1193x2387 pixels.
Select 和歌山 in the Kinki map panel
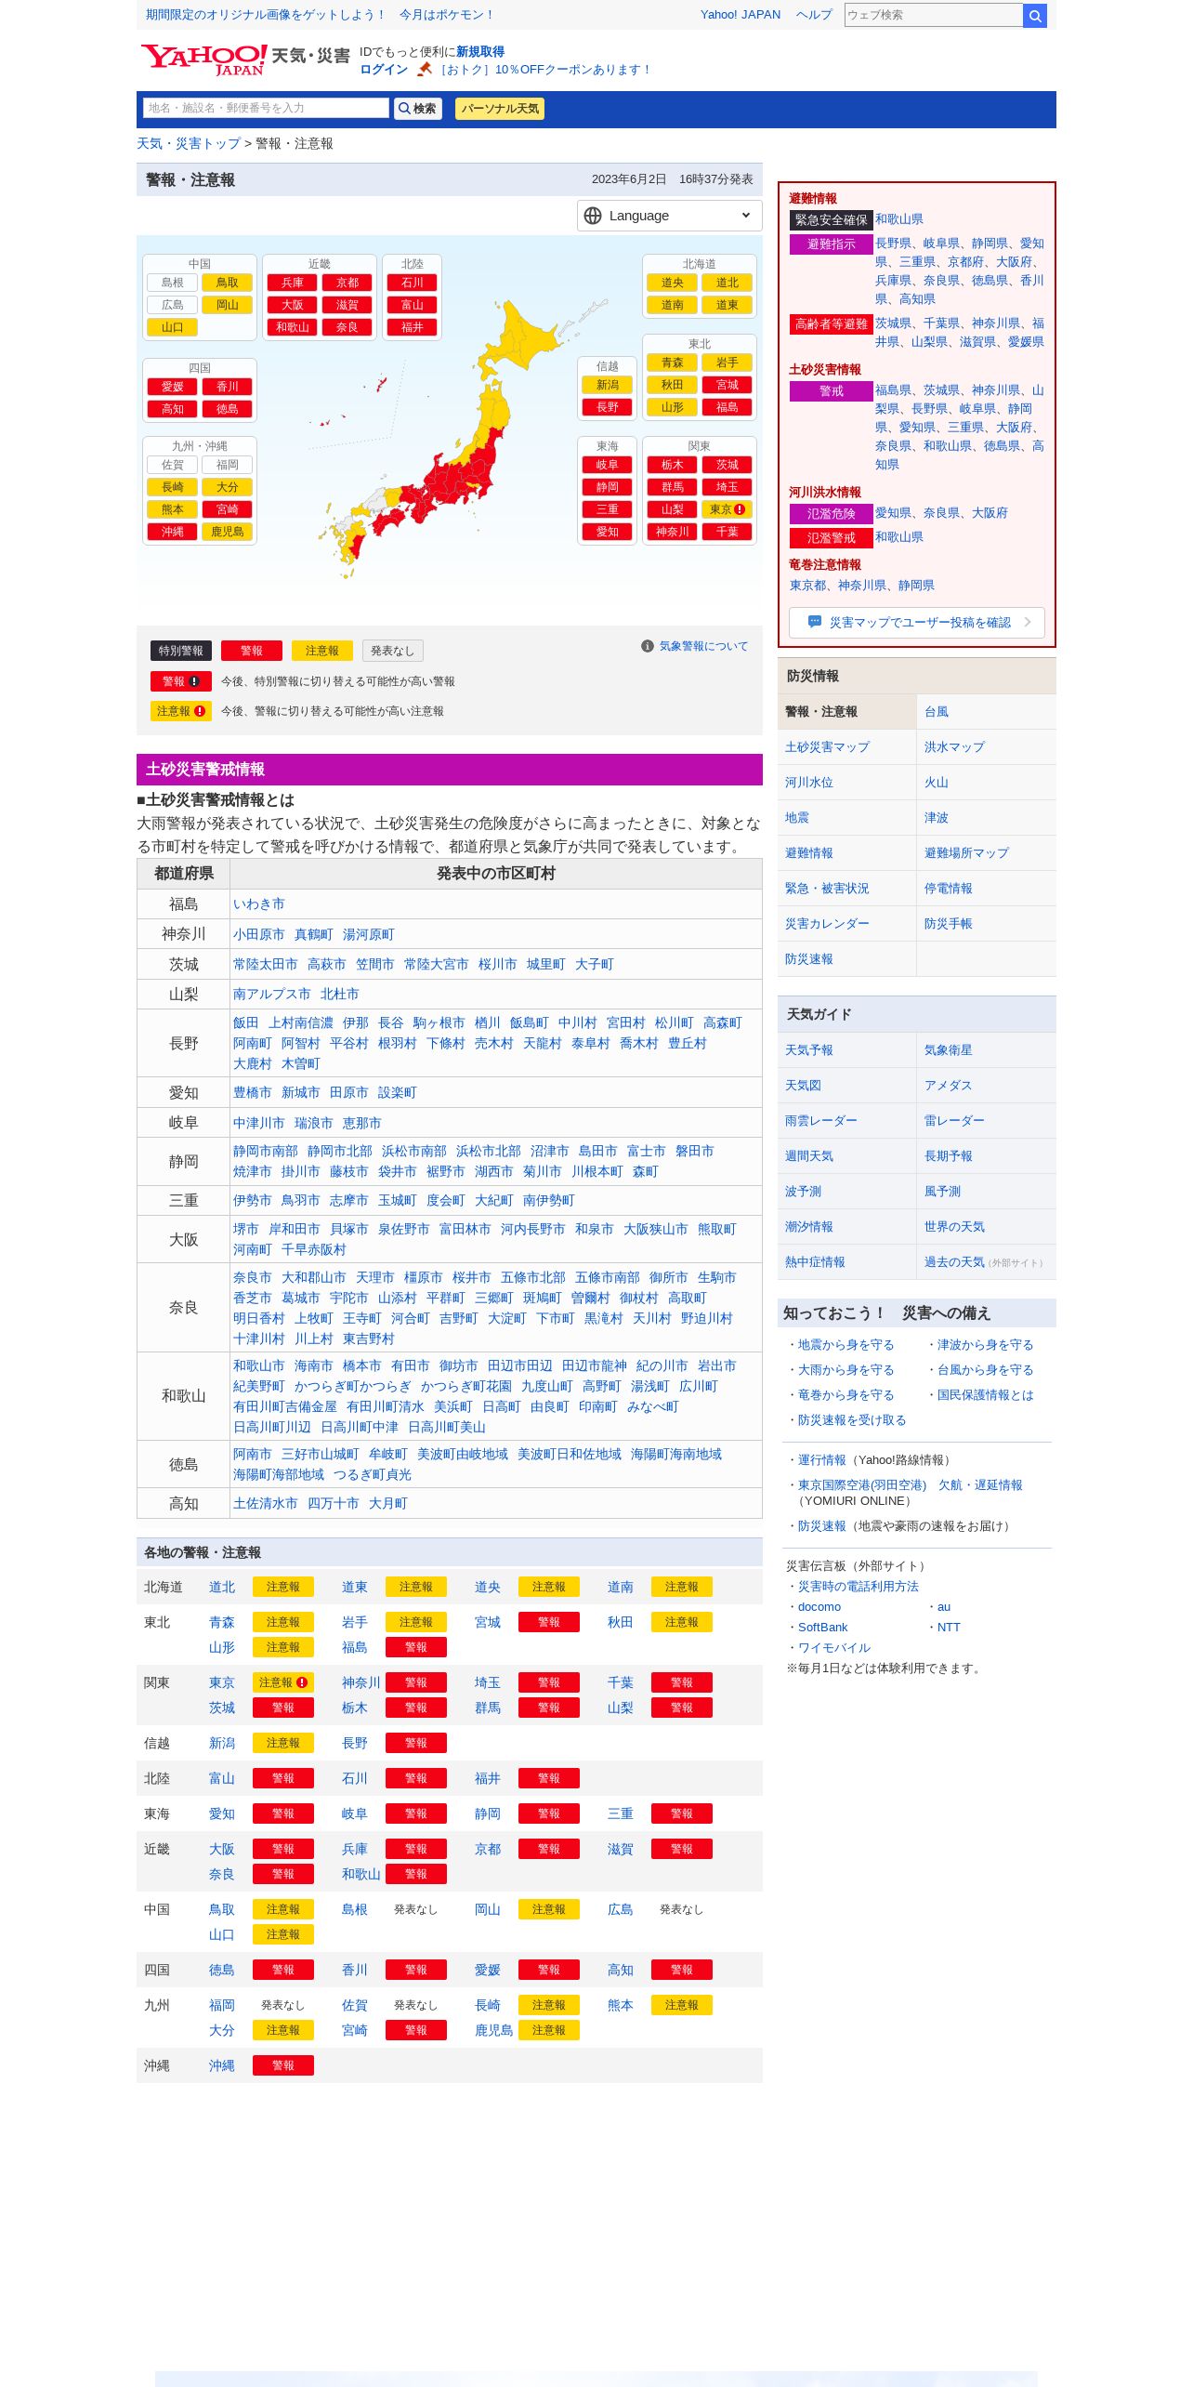point(293,327)
